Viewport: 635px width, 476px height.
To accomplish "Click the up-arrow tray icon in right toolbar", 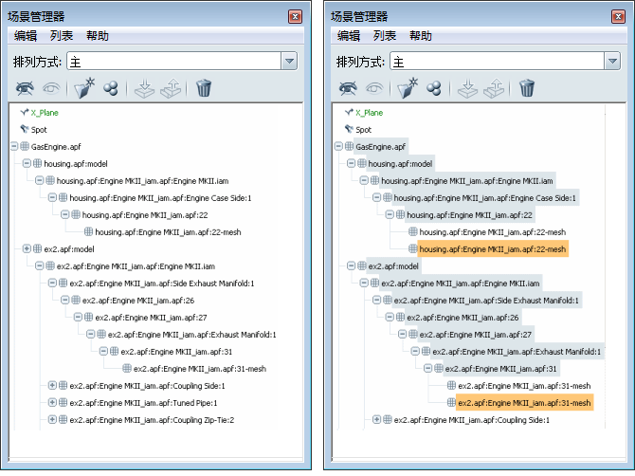I will pyautogui.click(x=494, y=88).
